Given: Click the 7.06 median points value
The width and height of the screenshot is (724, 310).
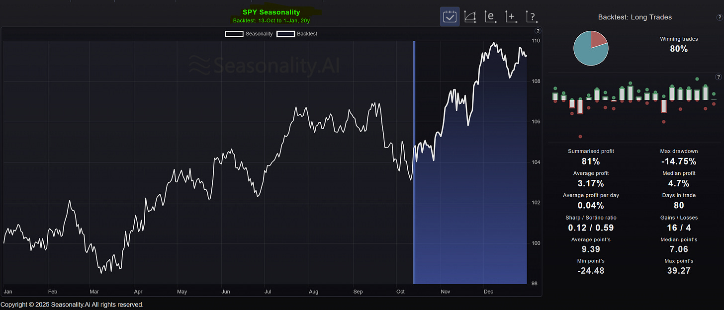Looking at the screenshot, I should tap(679, 249).
